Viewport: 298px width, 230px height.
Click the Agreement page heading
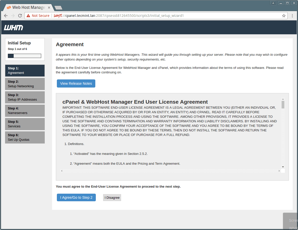[x=70, y=44]
